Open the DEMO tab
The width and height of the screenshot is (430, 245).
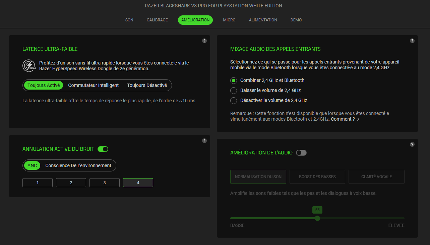[x=296, y=20]
